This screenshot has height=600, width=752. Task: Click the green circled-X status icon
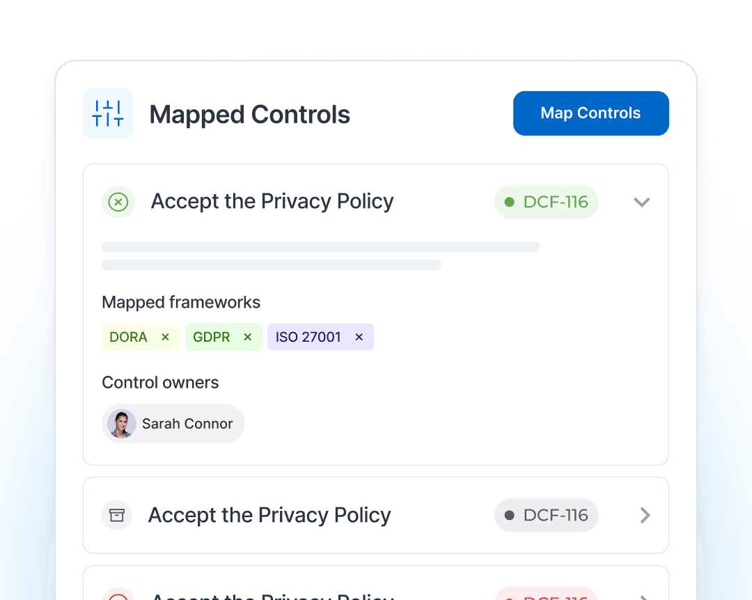(118, 202)
